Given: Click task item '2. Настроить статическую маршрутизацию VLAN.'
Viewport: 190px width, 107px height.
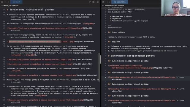Looking at the screenshot, I should (x=129, y=49).
